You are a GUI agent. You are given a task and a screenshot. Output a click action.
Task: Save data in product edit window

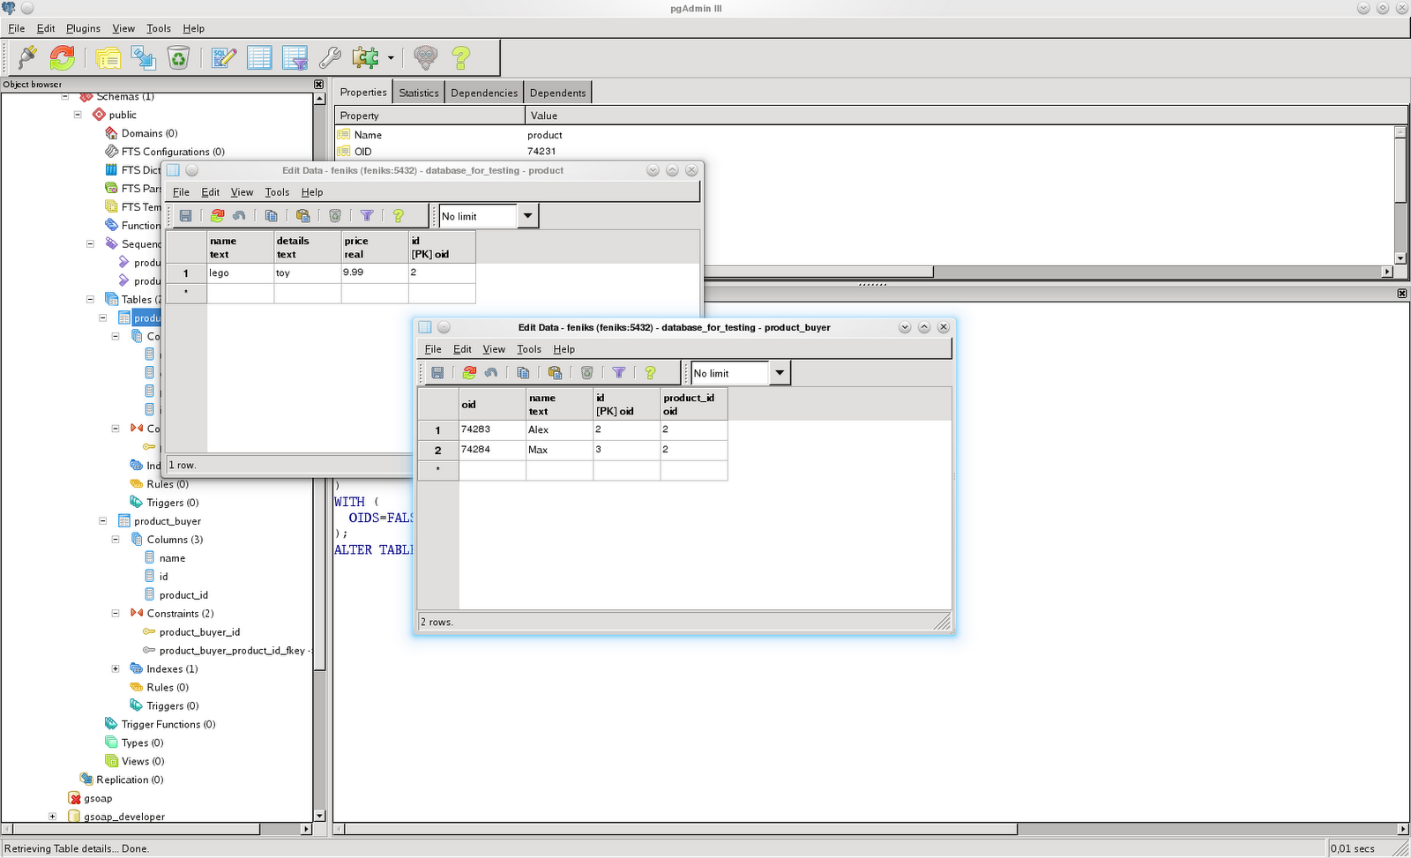[185, 216]
